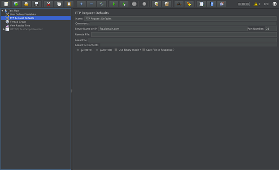This screenshot has height=170, width=279.
Task: Click the Shutdown threads toolbar icon
Action: (144, 4)
